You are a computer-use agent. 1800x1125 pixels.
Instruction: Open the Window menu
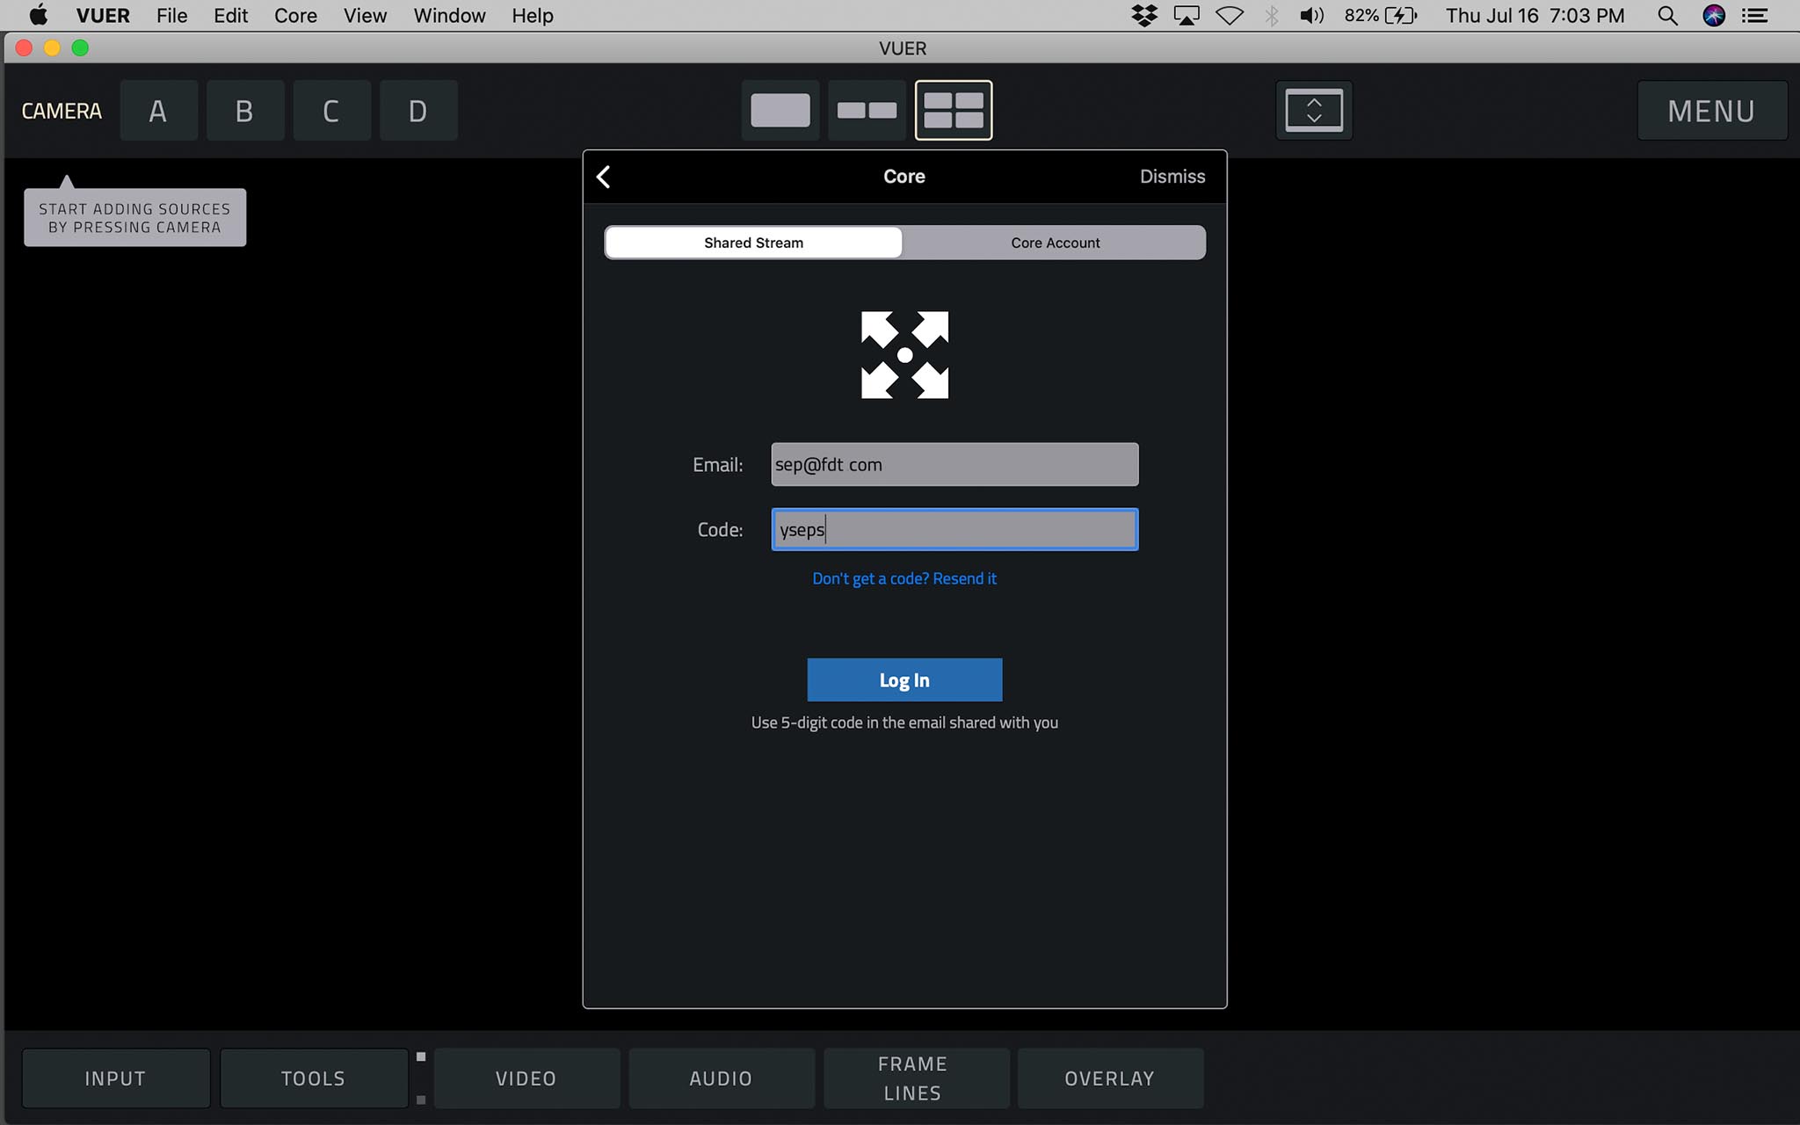point(449,16)
